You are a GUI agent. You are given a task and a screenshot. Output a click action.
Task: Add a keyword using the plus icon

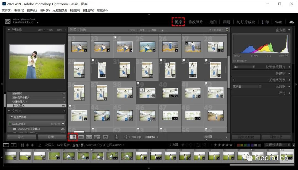(x=234, y=80)
